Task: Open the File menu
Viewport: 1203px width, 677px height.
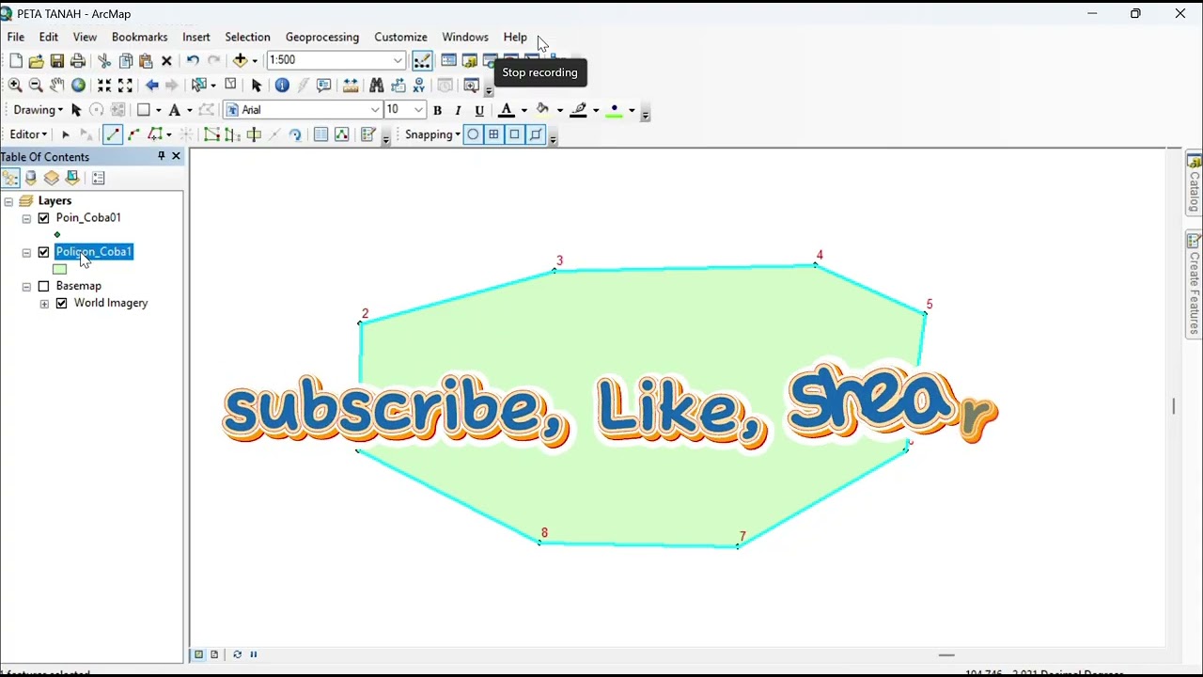Action: tap(16, 37)
